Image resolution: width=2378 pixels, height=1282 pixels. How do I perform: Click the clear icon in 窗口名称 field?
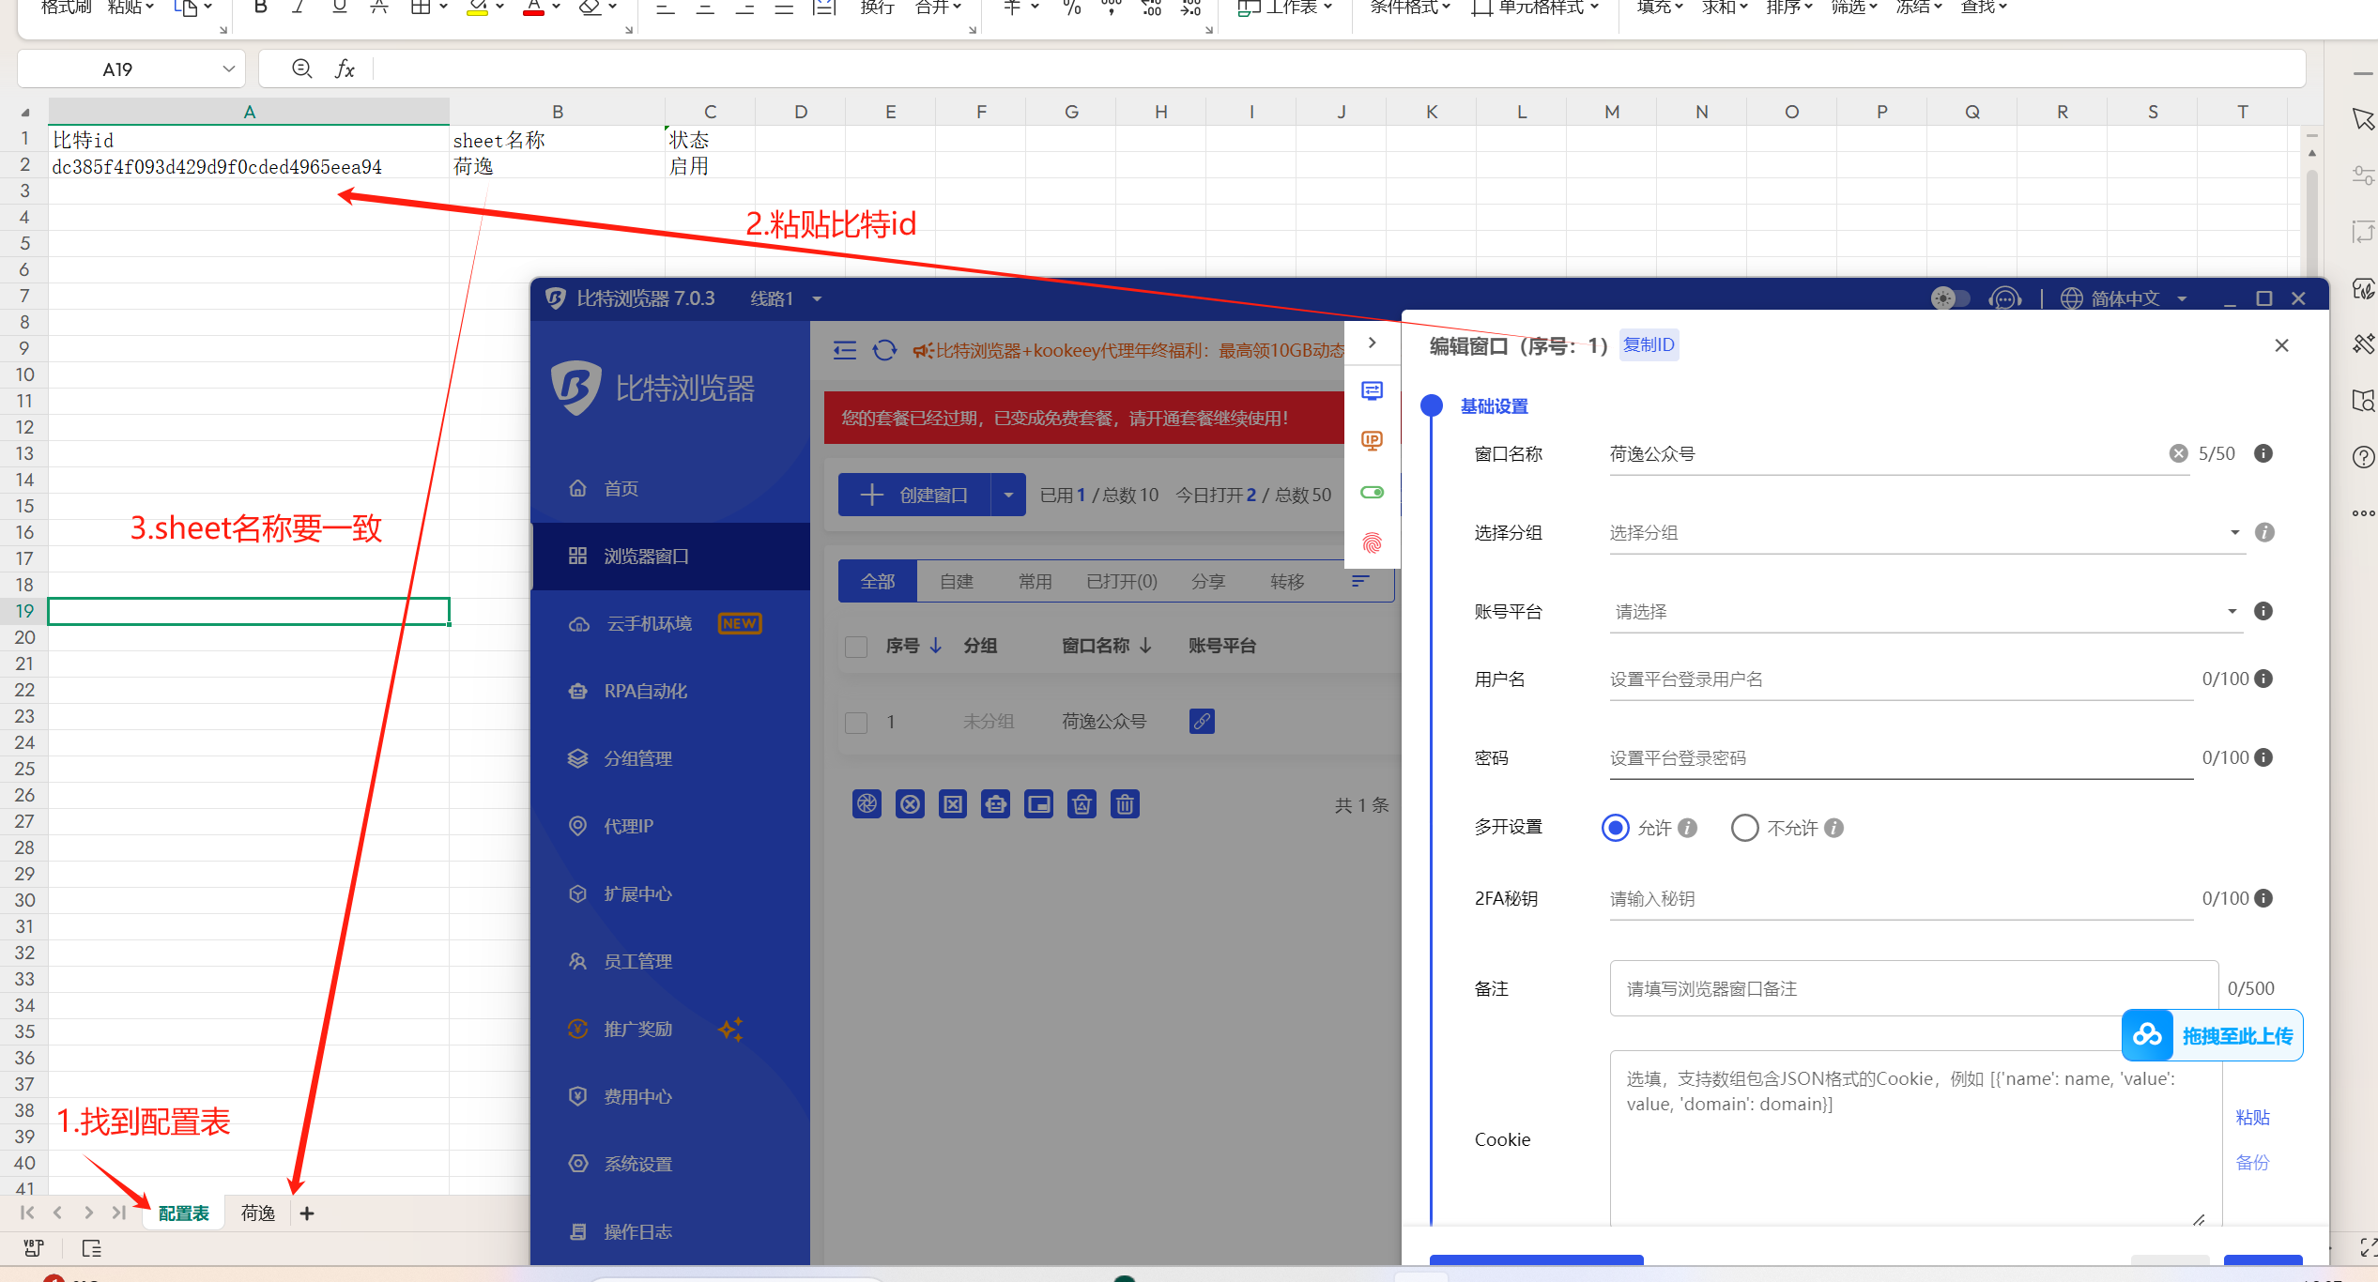[2178, 453]
